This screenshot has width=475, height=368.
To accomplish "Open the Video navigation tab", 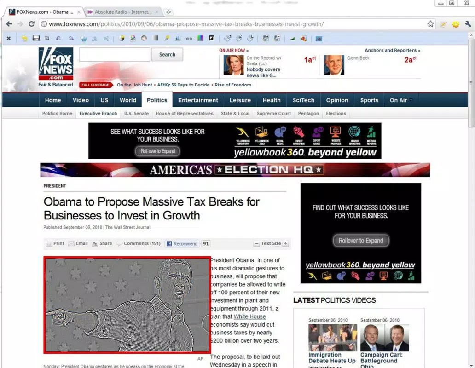I will pos(81,100).
